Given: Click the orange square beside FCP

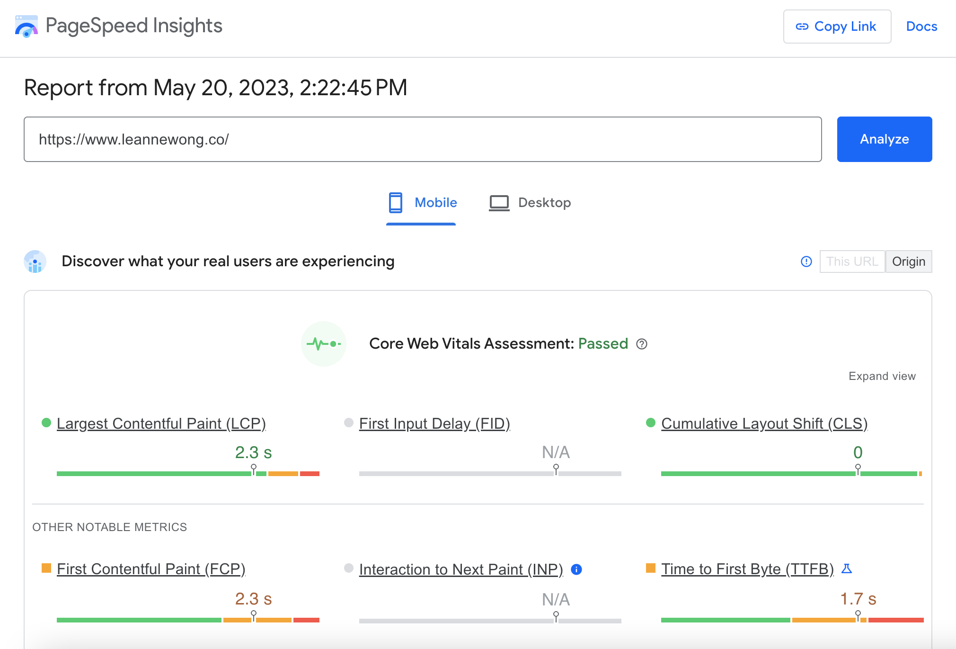Looking at the screenshot, I should pos(46,568).
